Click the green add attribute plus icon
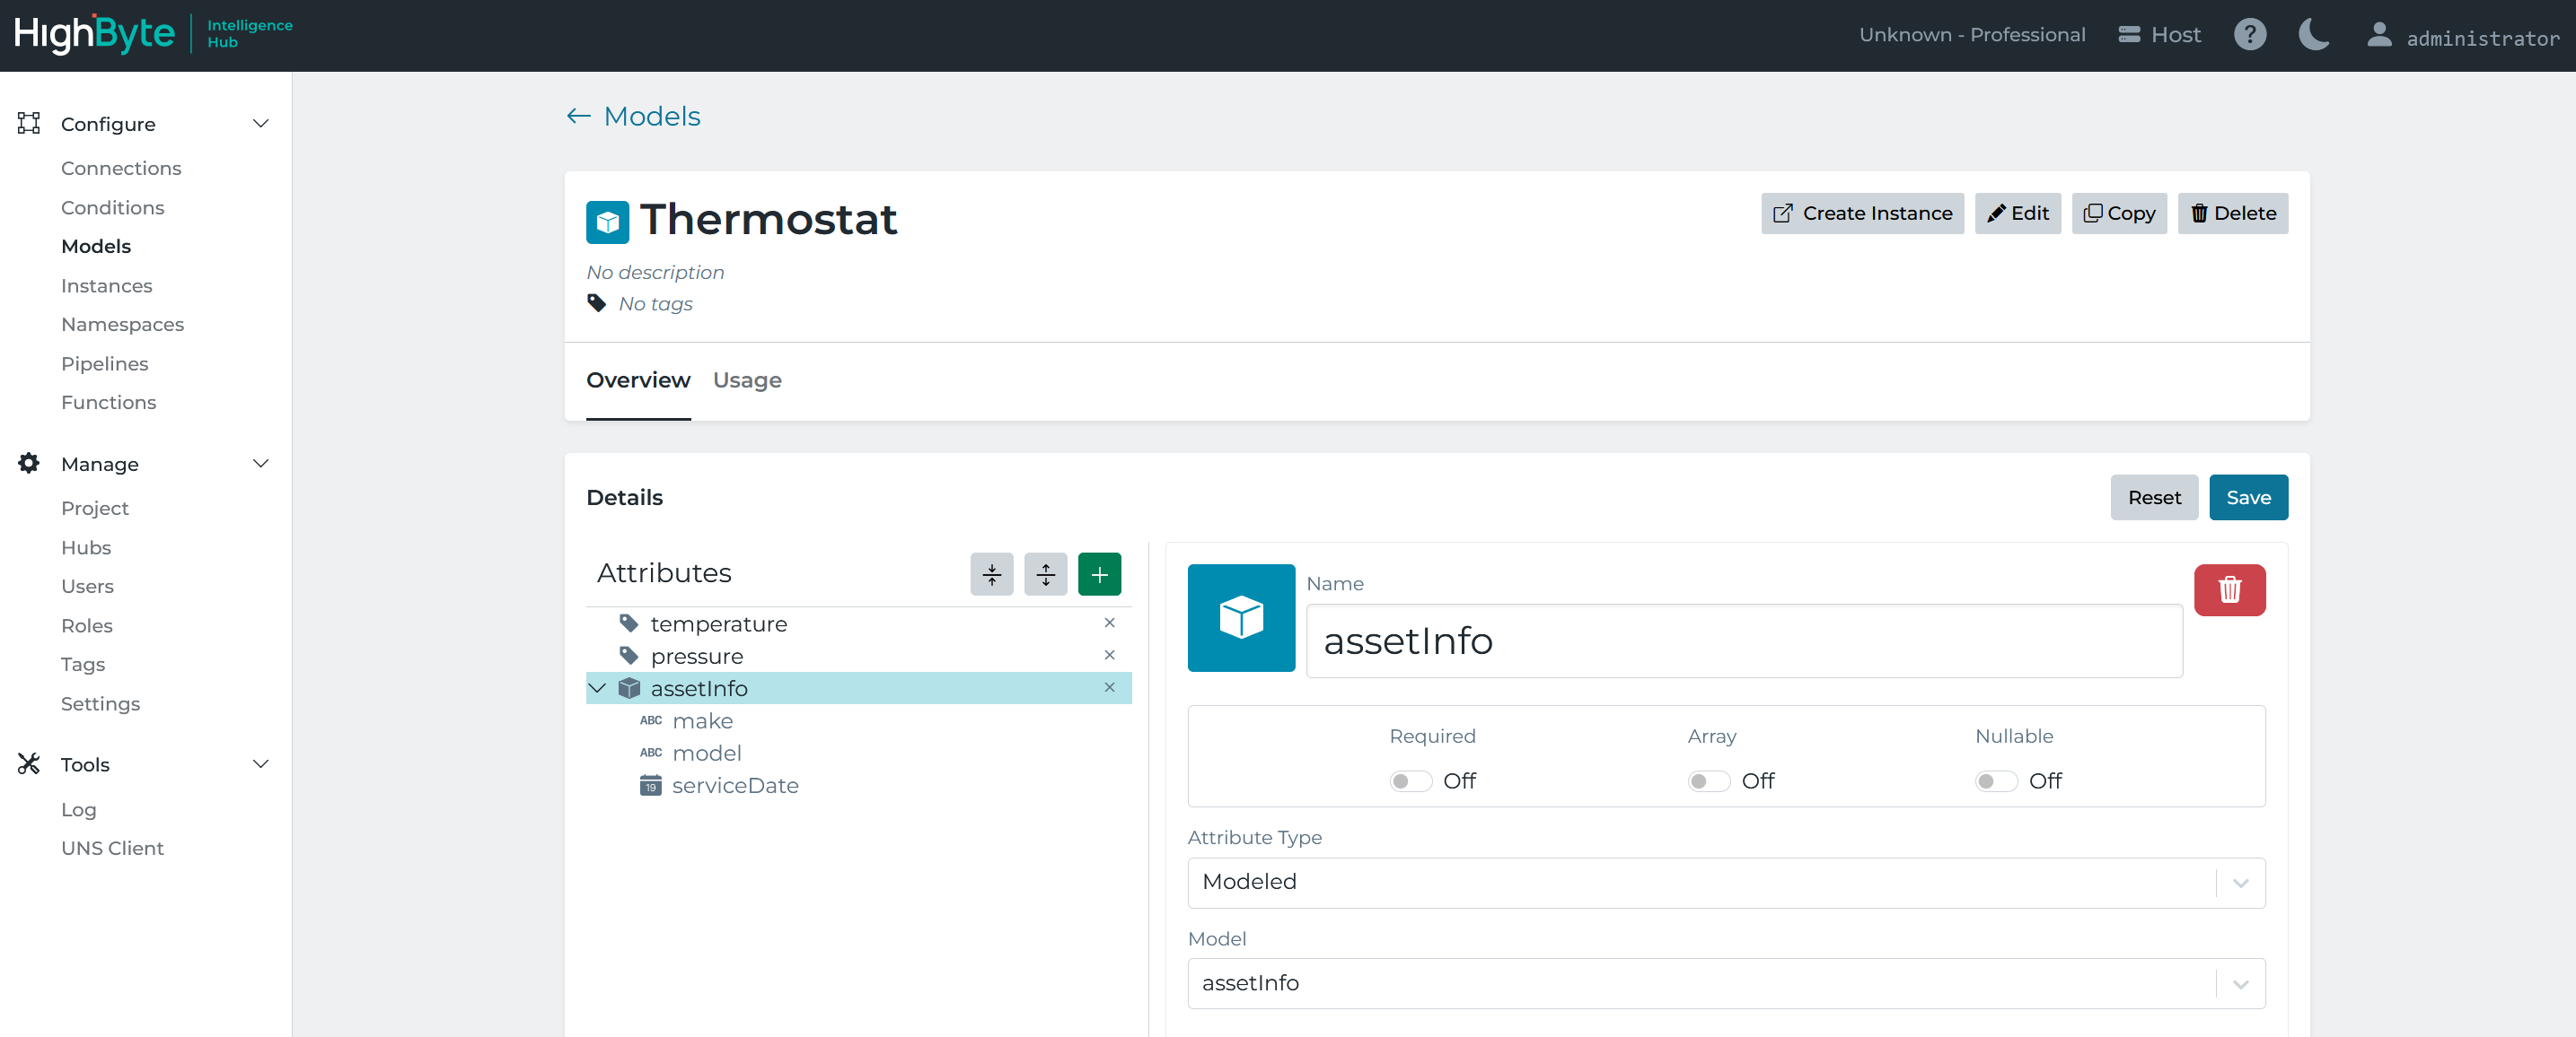 click(x=1099, y=573)
